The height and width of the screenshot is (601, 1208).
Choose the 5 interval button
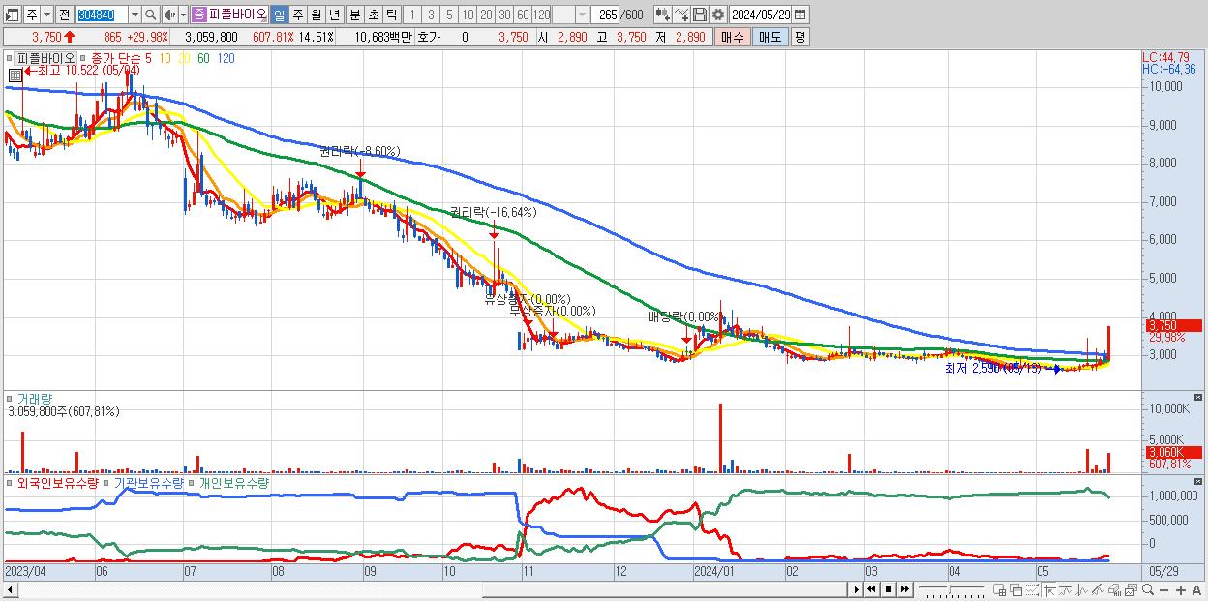pos(449,15)
